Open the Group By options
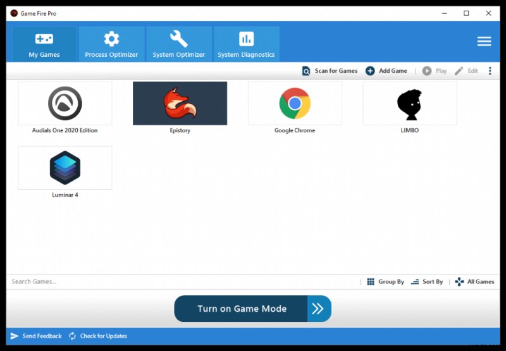This screenshot has height=351, width=506. (x=391, y=281)
